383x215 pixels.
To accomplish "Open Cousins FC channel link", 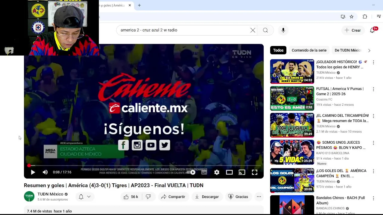I will click(x=324, y=99).
